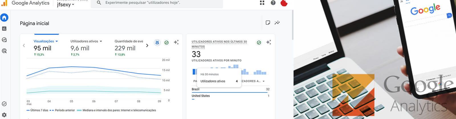Open the Reports bar chart icon
The image size is (456, 119).
(4, 29)
